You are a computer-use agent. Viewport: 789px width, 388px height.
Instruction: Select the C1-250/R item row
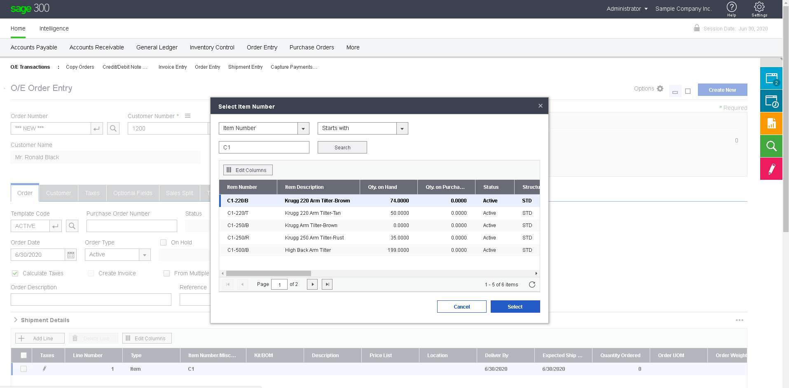379,238
